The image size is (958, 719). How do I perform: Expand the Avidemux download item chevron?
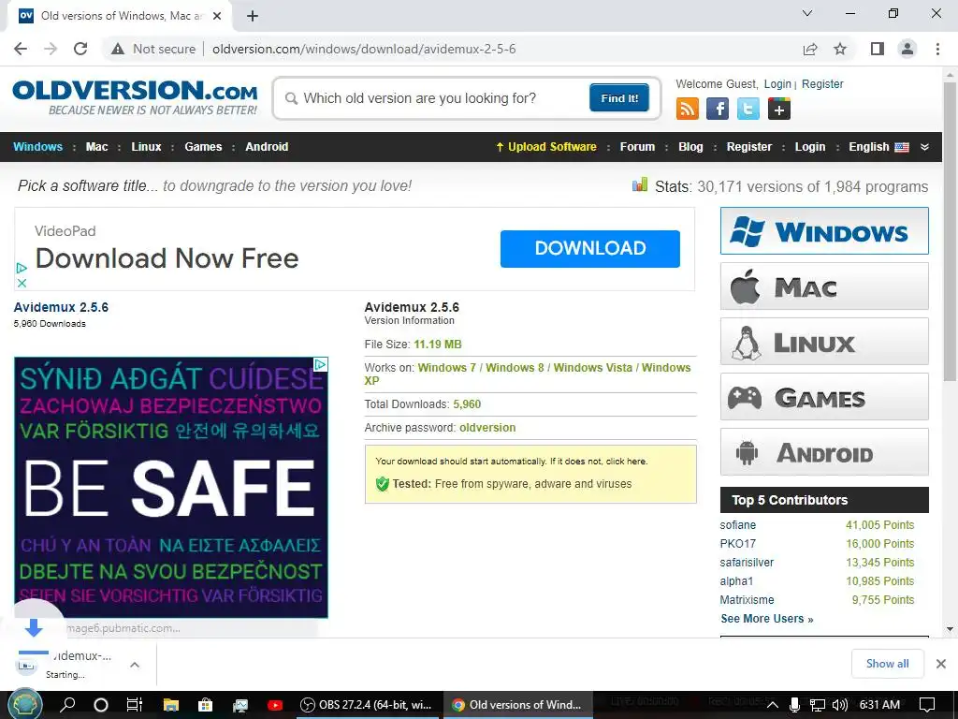(x=135, y=665)
